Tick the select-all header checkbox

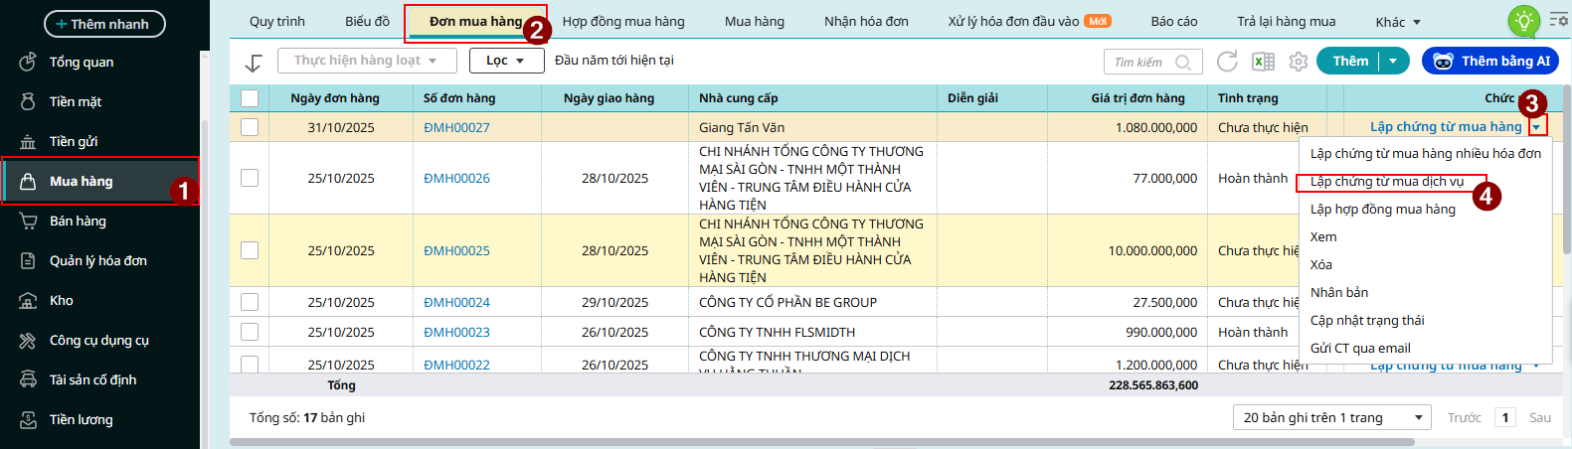250,98
